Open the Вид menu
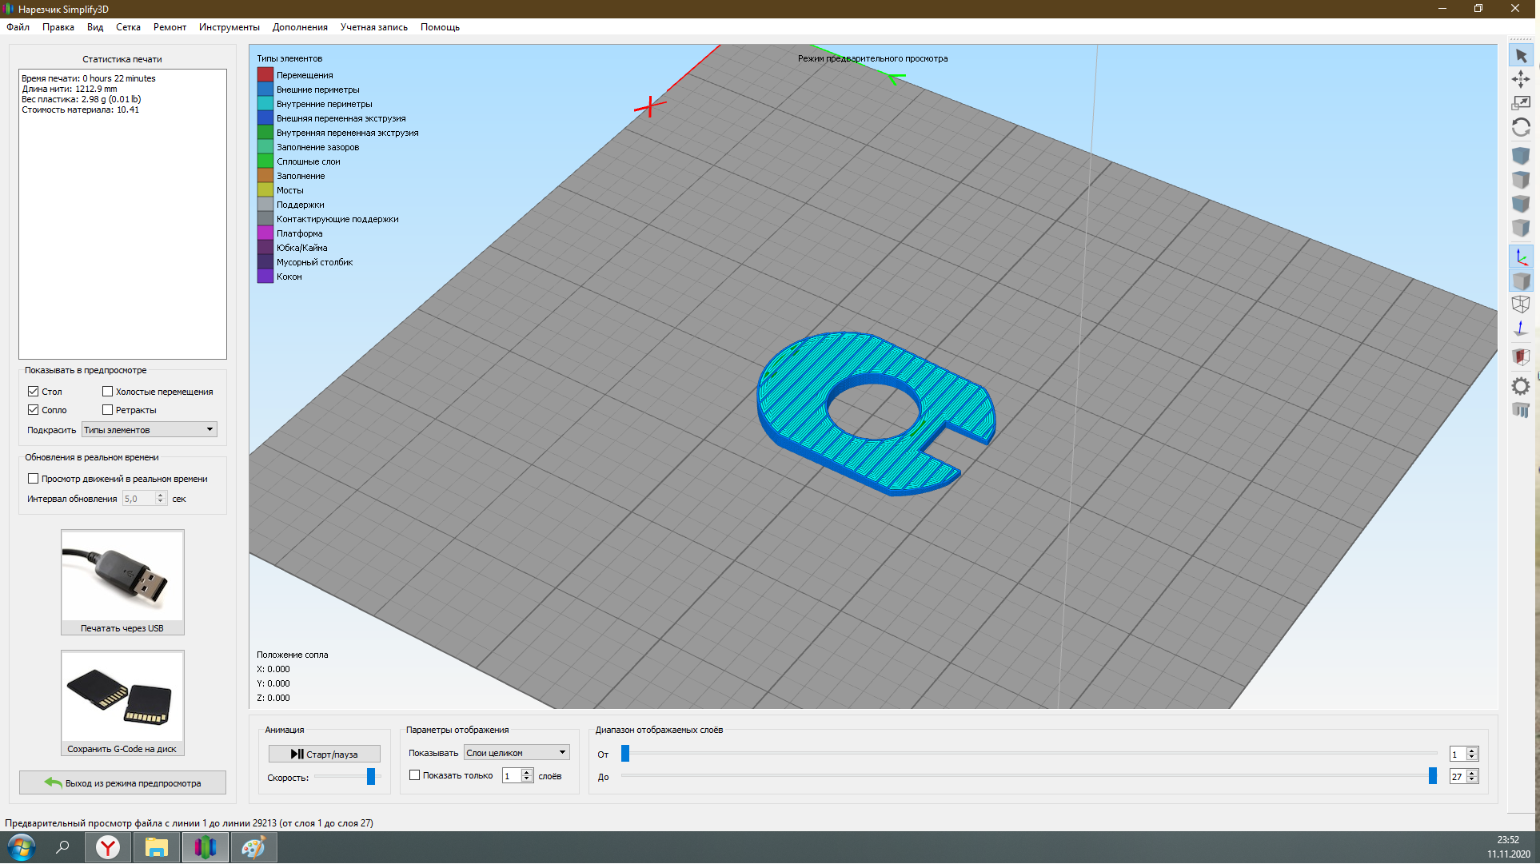Screen dimensions: 1540x868 pyautogui.click(x=95, y=27)
